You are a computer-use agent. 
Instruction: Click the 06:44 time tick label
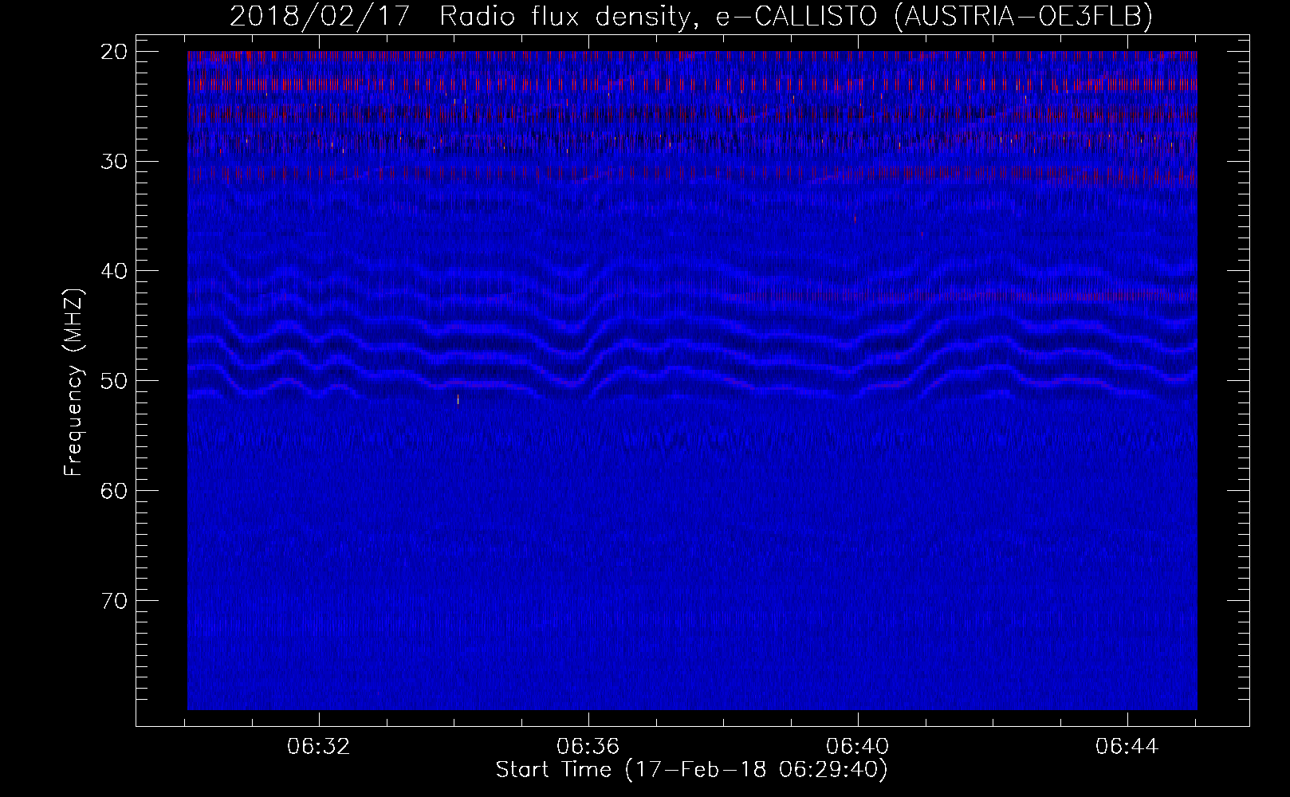pyautogui.click(x=1127, y=747)
